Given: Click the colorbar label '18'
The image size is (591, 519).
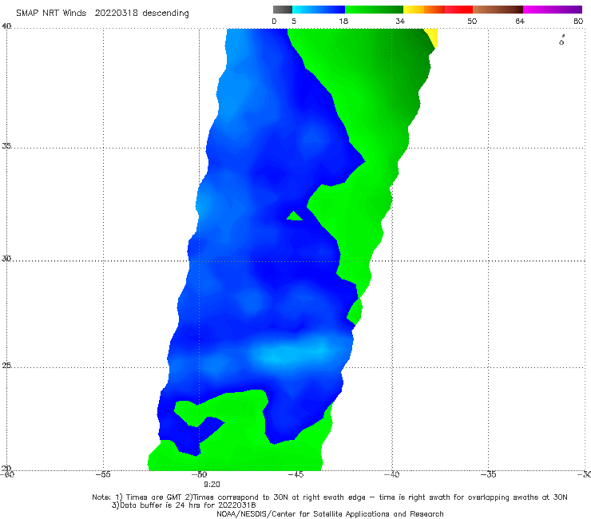Looking at the screenshot, I should tap(343, 21).
